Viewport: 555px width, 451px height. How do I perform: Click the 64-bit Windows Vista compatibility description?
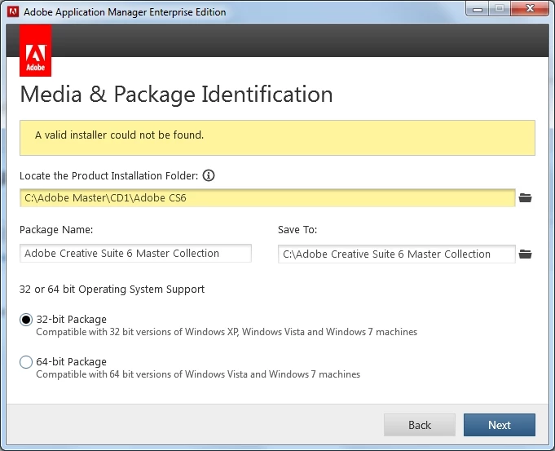point(198,374)
